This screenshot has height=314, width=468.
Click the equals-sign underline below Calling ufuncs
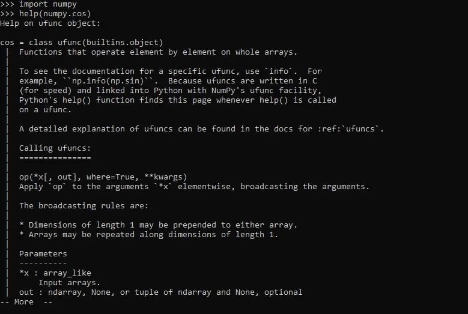tap(55, 158)
